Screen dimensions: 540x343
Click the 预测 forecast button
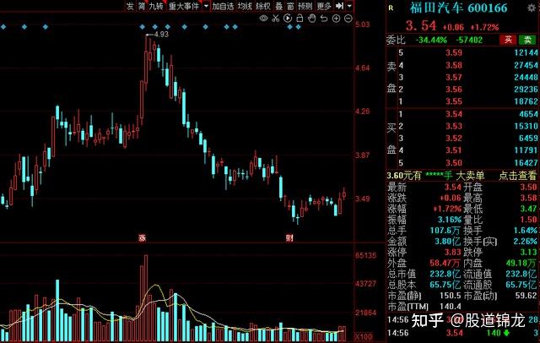[x=305, y=6]
